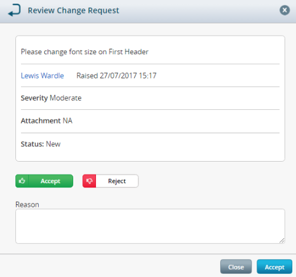The image size is (296, 277).
Task: Confirm with the blue Accept footer button
Action: pyautogui.click(x=274, y=267)
